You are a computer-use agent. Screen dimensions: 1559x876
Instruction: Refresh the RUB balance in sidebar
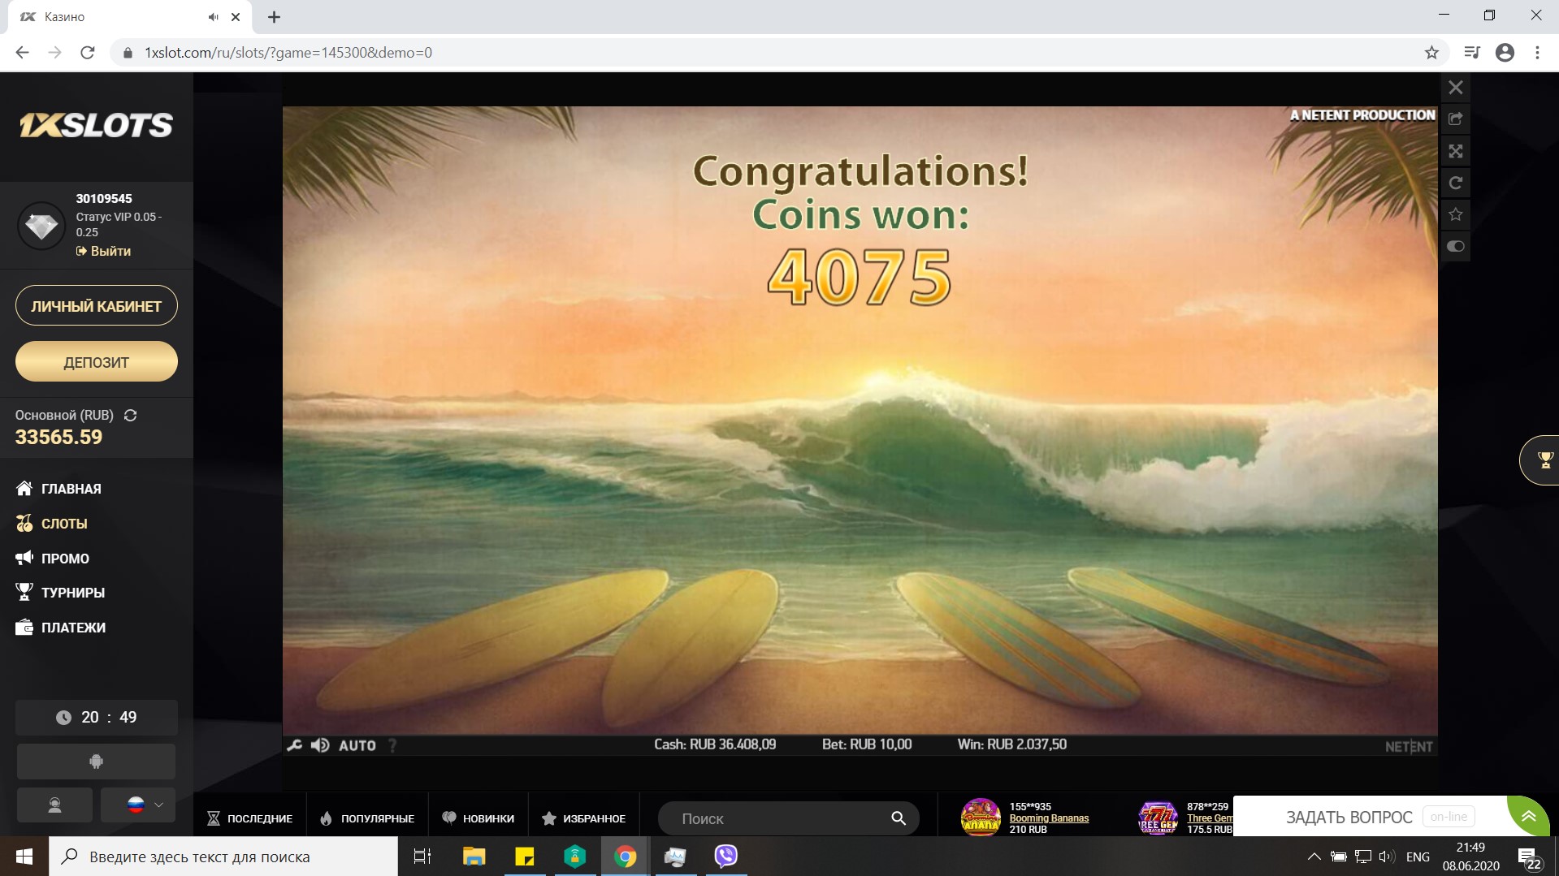tap(130, 415)
